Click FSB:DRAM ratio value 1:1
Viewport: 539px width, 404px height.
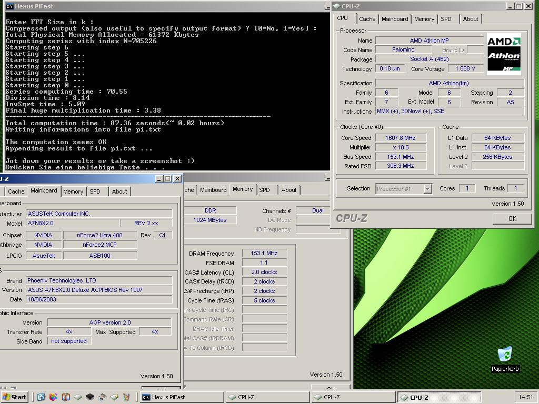[x=264, y=263]
